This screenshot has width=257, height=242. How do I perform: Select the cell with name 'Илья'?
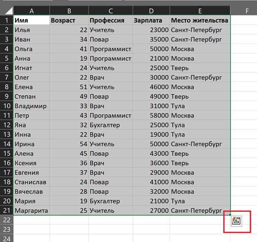[32, 30]
